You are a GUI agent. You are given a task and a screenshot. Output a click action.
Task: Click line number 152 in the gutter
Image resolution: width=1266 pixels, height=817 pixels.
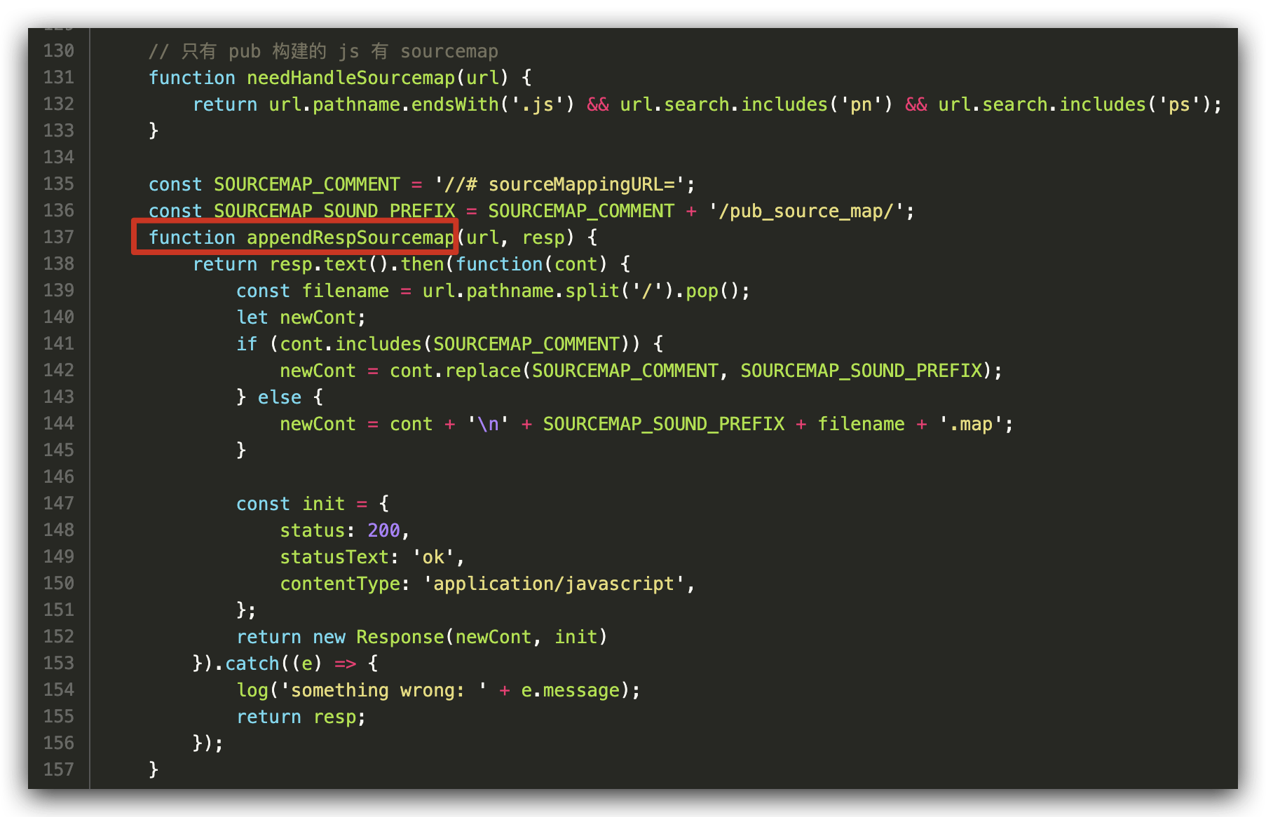point(59,637)
